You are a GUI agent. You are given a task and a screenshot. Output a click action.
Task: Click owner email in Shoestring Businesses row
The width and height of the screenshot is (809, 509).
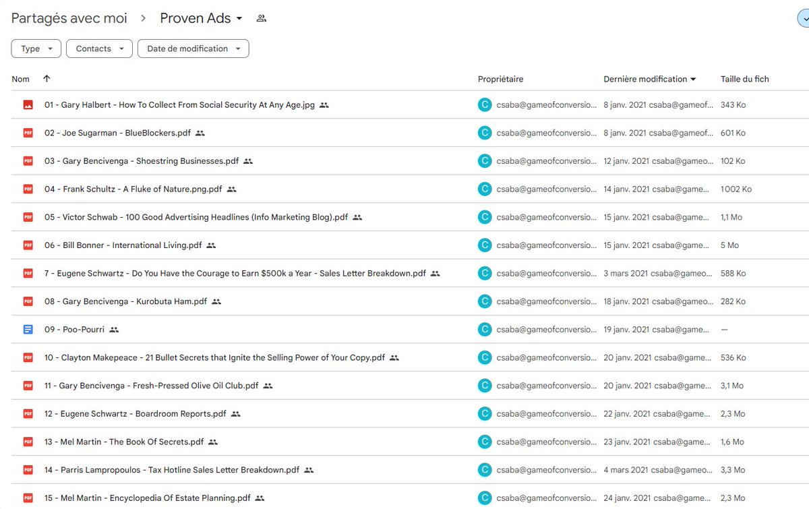tap(547, 161)
